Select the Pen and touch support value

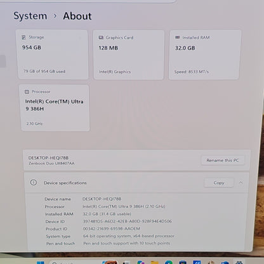(126, 244)
